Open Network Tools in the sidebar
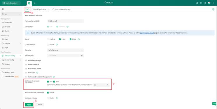217x109 pixels. [x=9, y=72]
